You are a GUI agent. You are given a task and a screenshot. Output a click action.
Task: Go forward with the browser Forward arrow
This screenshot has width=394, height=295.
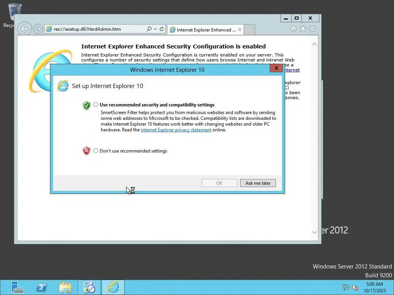tap(38, 29)
